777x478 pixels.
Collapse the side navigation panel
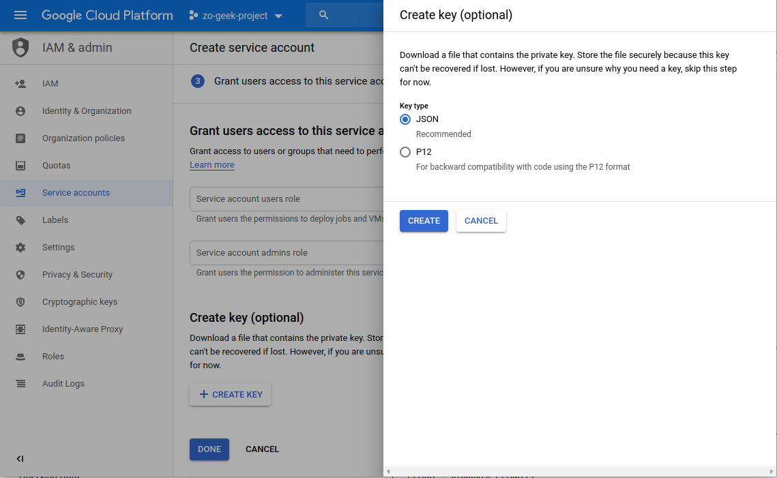pos(20,459)
